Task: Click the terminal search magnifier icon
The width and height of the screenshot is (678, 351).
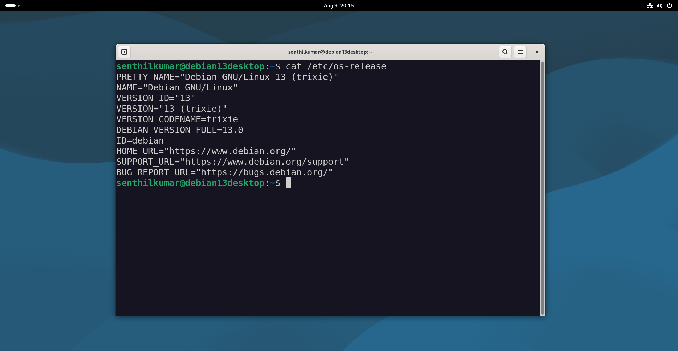Action: (x=505, y=52)
